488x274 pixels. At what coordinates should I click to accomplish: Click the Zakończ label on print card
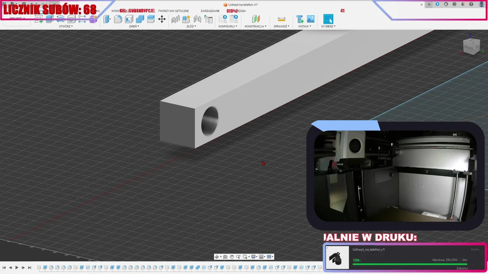(462, 268)
